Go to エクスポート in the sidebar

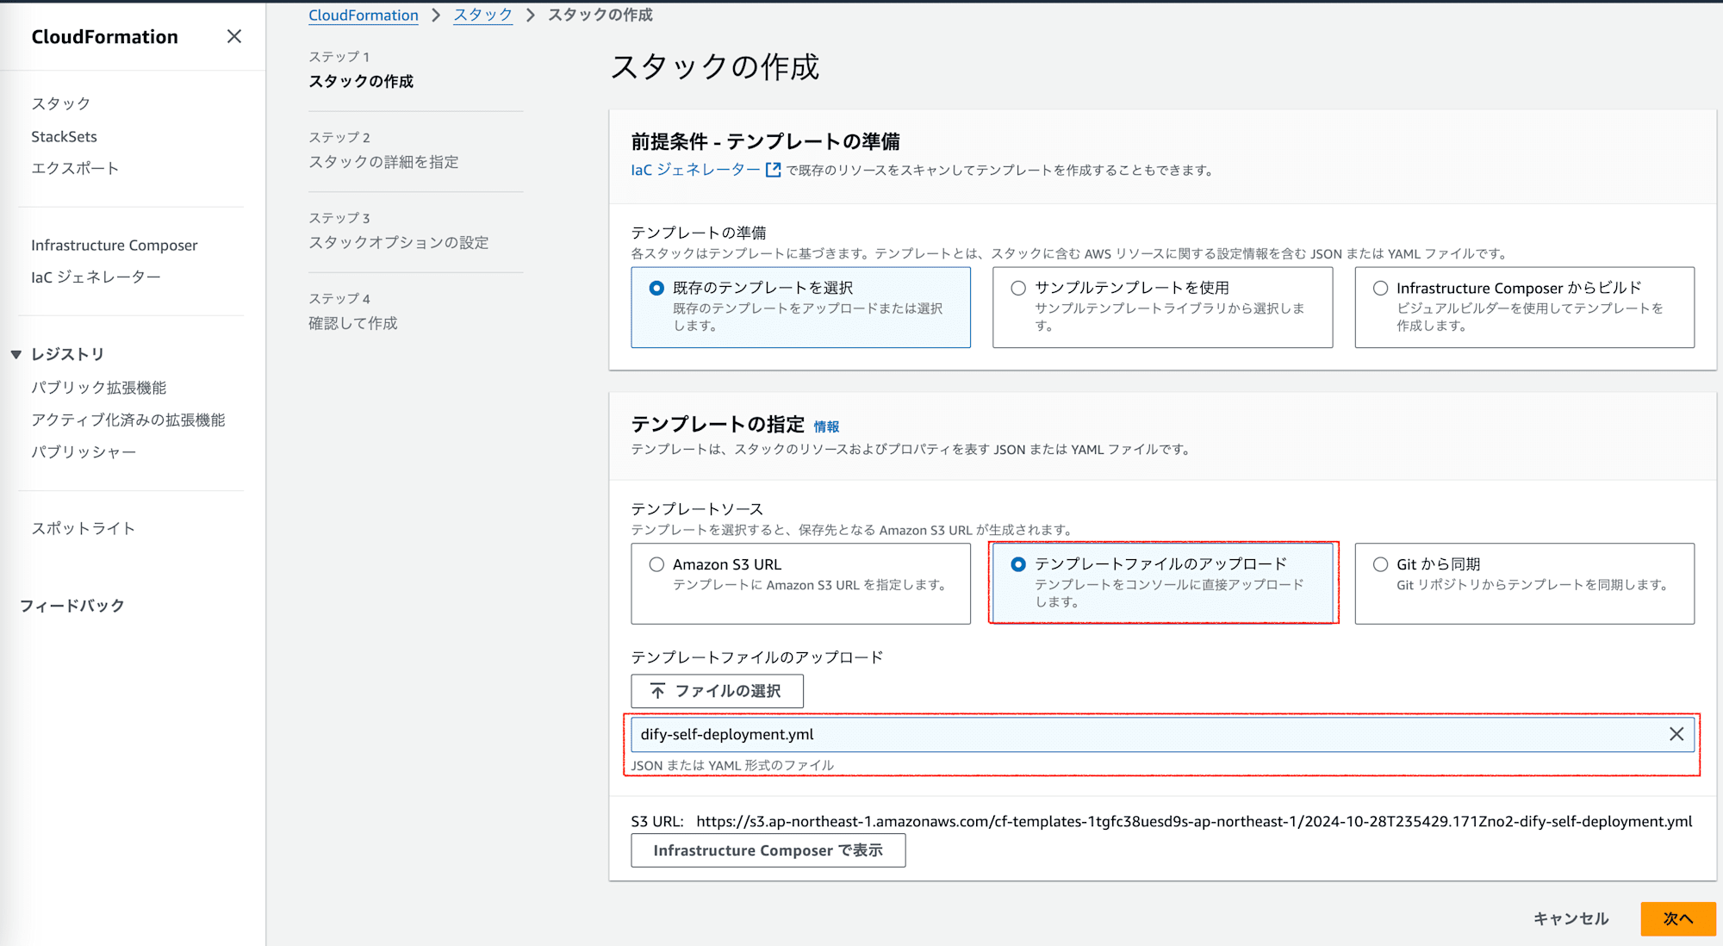pyautogui.click(x=75, y=168)
